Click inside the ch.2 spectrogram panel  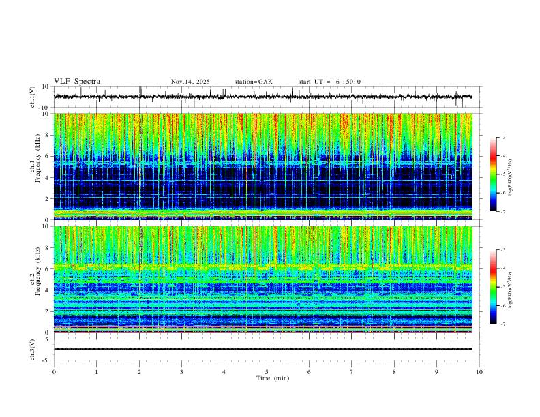[x=262, y=279]
